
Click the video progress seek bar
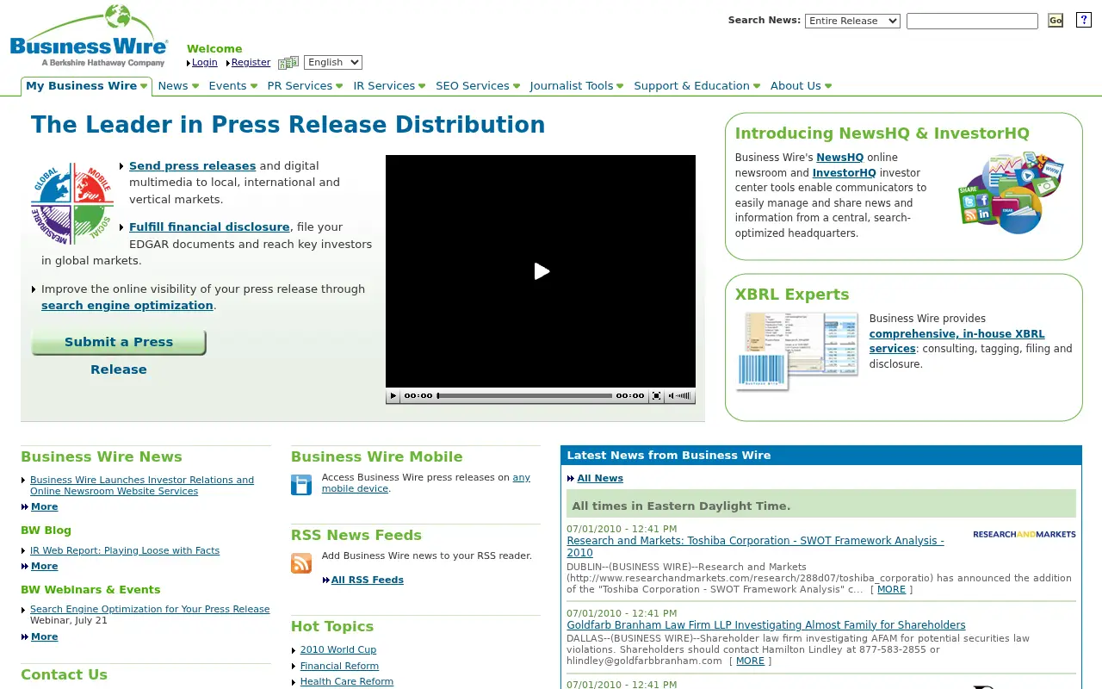pyautogui.click(x=525, y=396)
